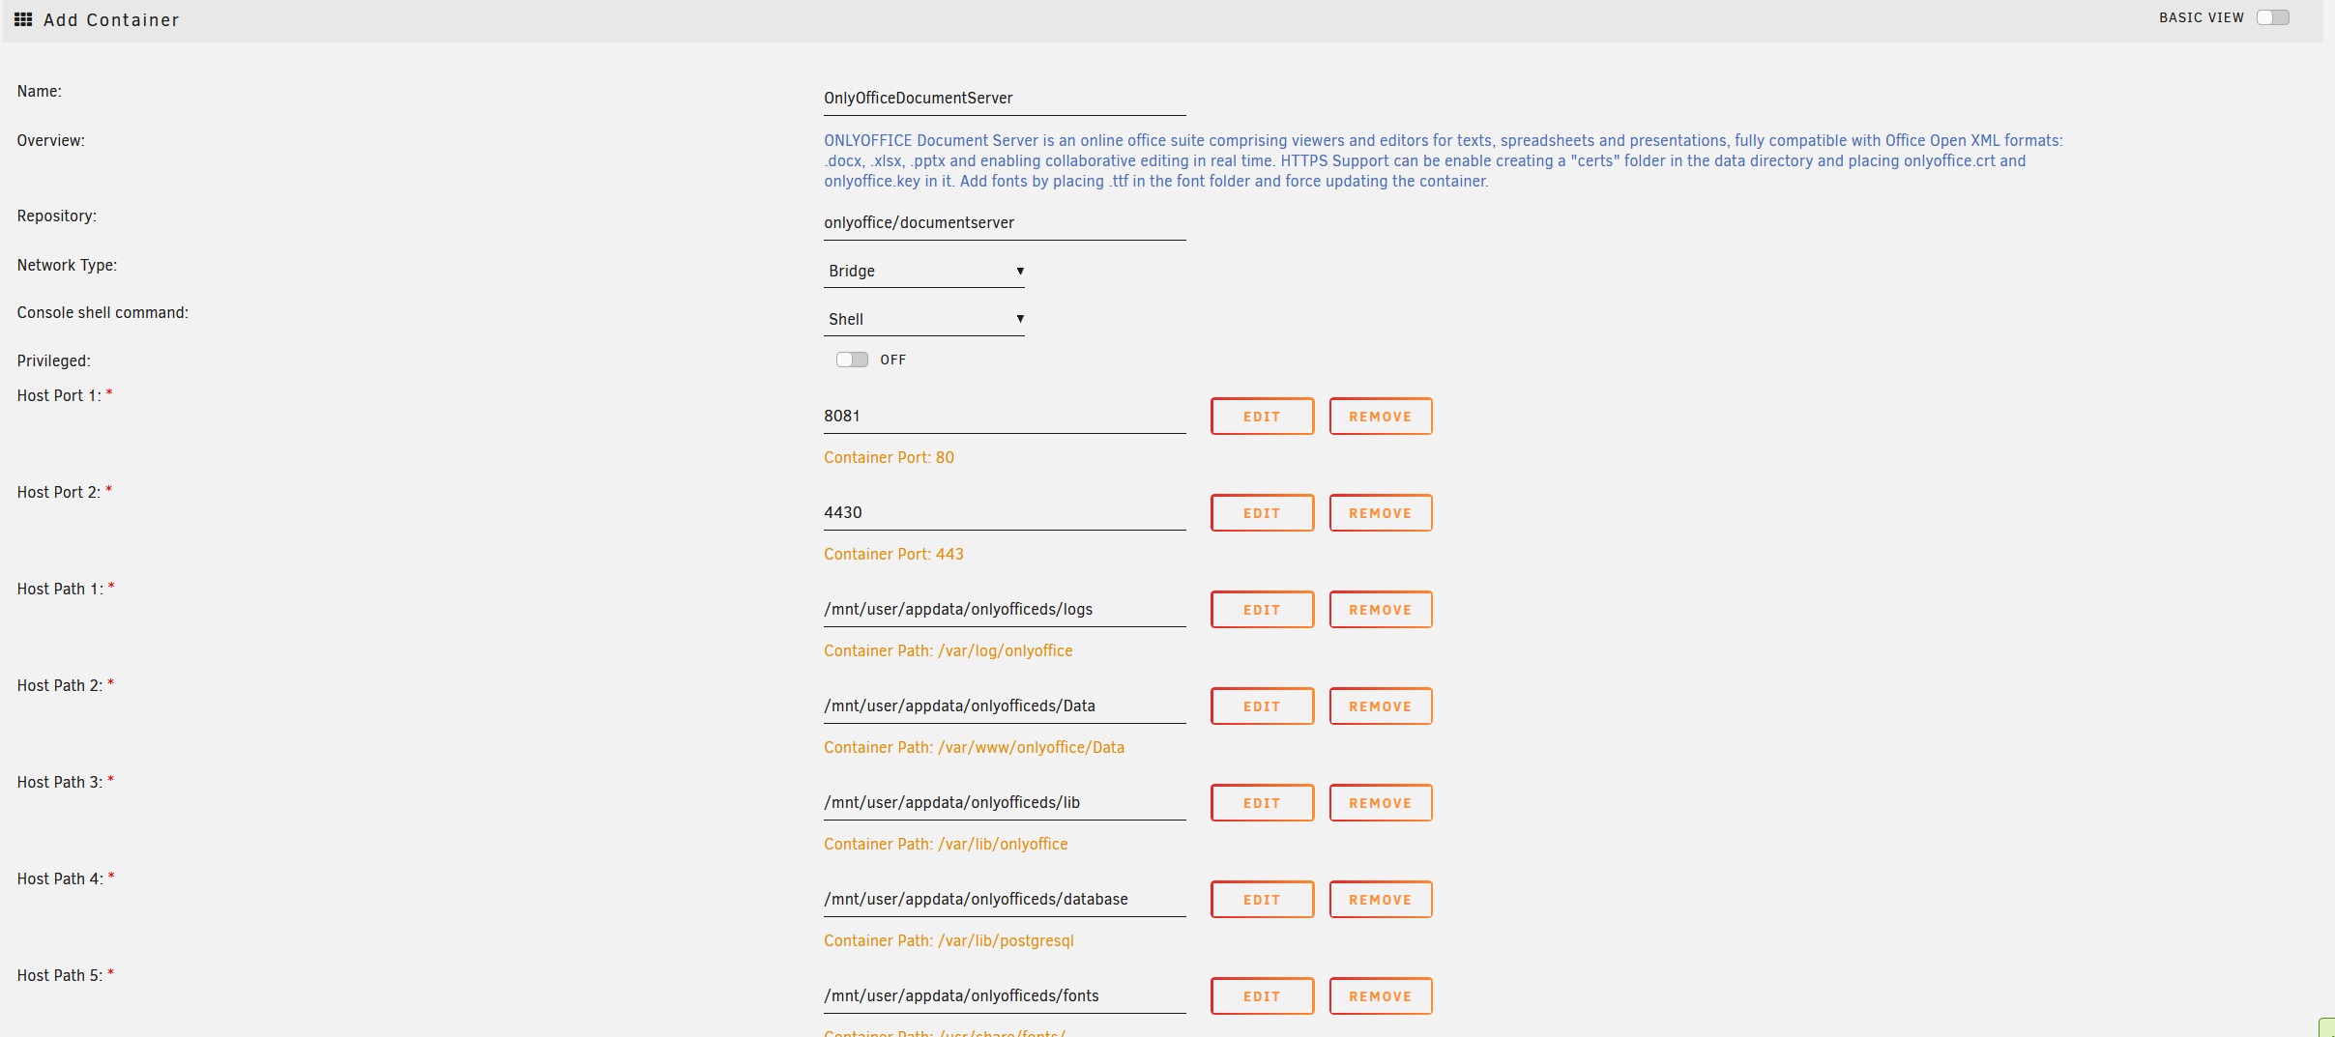
Task: Click 'Container Path: /var/lib/onlyoffice' text
Action: (x=946, y=844)
